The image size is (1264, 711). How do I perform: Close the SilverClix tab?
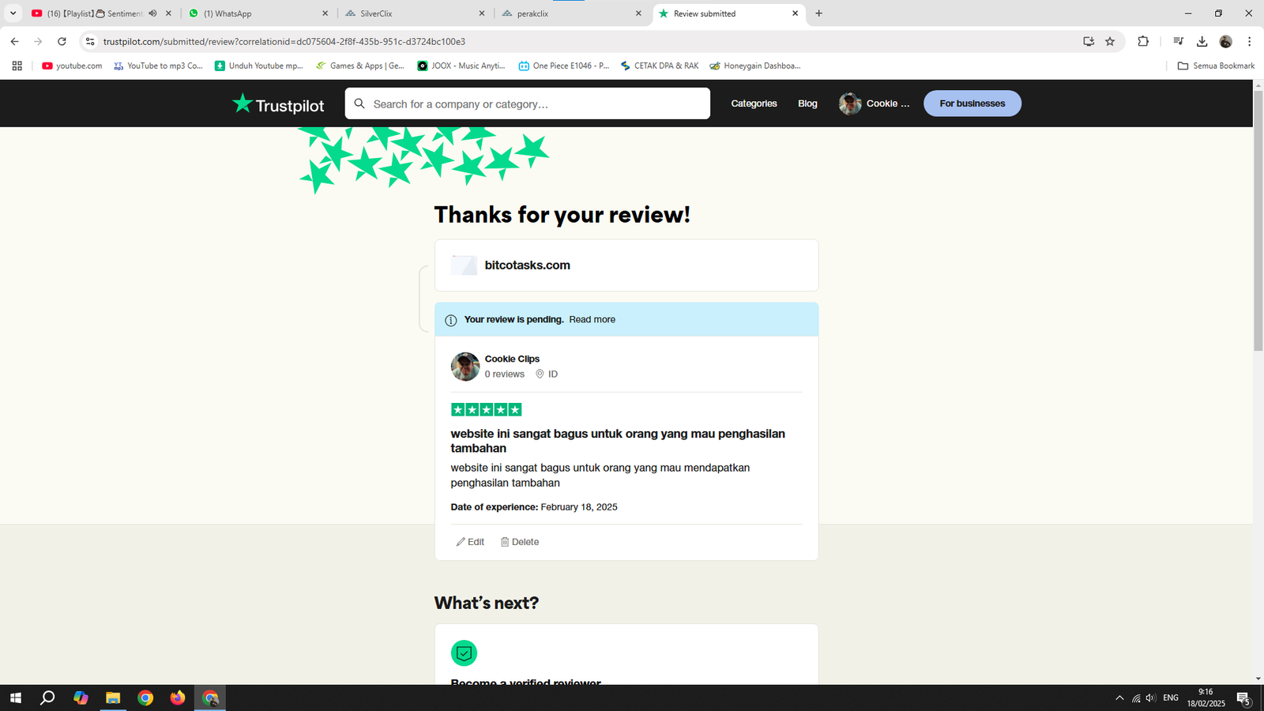482,13
